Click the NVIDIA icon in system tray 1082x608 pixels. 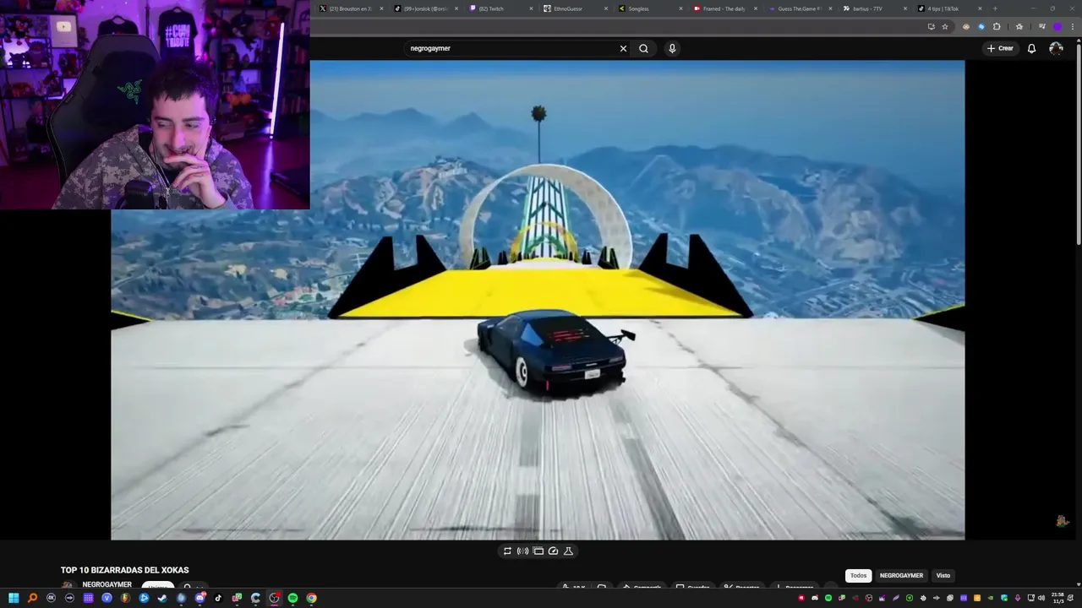tap(991, 598)
